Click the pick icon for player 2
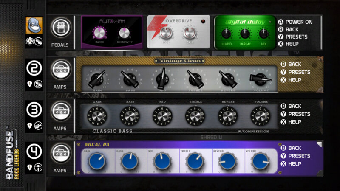The image size is (340, 191). tap(30, 84)
